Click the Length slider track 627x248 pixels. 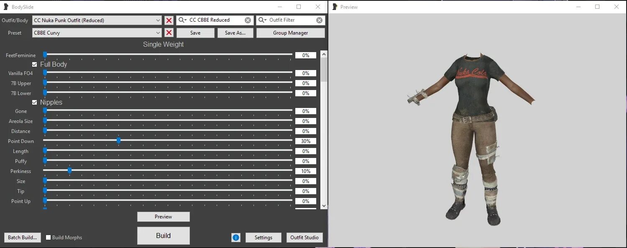point(168,150)
